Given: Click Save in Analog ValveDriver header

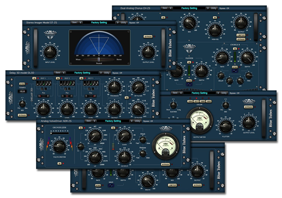Looking at the screenshot, I should pos(88,121).
